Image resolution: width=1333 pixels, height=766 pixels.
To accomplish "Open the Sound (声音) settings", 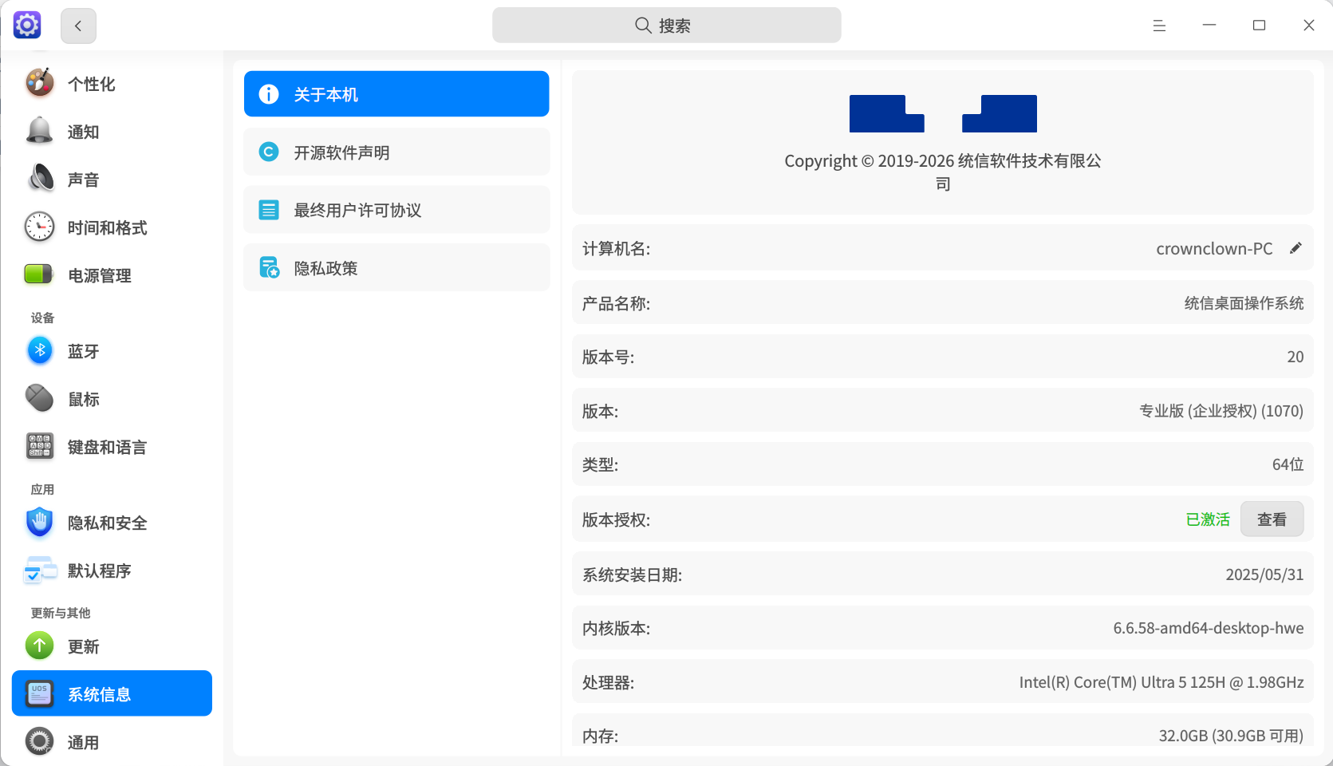I will click(x=112, y=180).
